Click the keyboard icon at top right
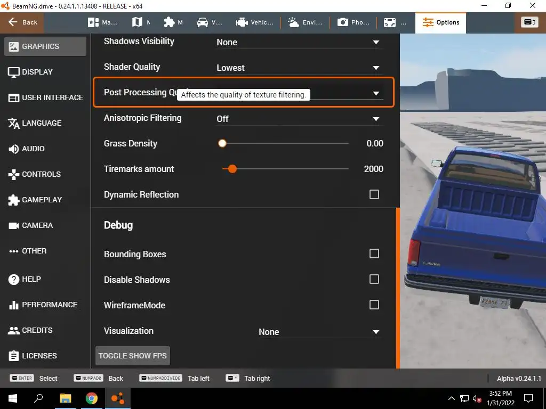This screenshot has width=546, height=409. (x=529, y=22)
